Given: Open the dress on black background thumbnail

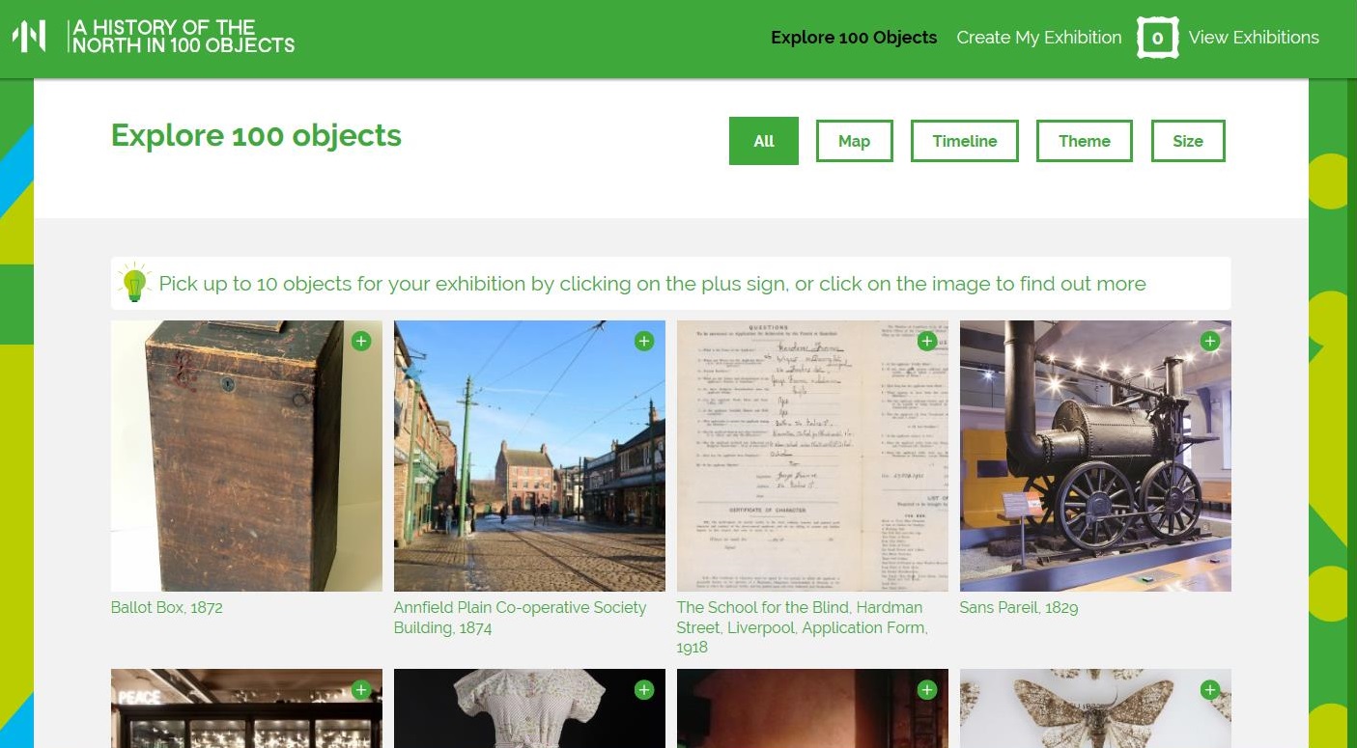Looking at the screenshot, I should 529,708.
